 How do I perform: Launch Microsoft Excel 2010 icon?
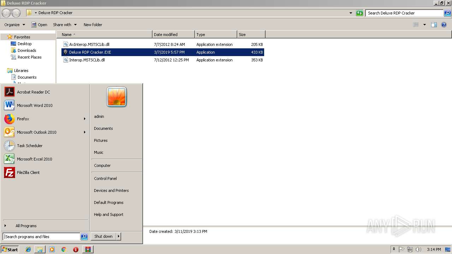(10, 159)
